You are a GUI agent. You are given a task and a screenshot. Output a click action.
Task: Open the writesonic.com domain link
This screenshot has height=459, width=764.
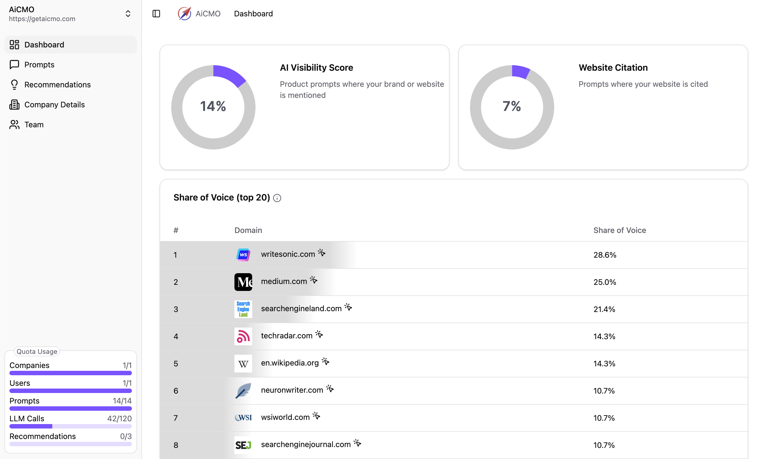coord(288,254)
